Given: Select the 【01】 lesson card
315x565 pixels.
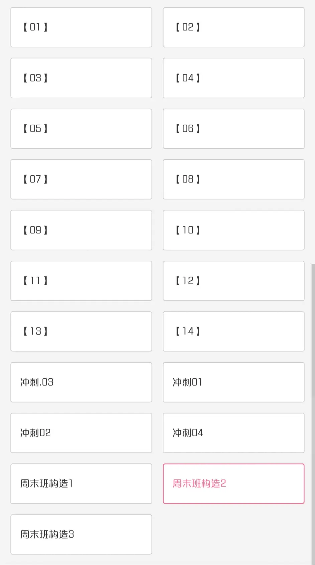Looking at the screenshot, I should [81, 27].
